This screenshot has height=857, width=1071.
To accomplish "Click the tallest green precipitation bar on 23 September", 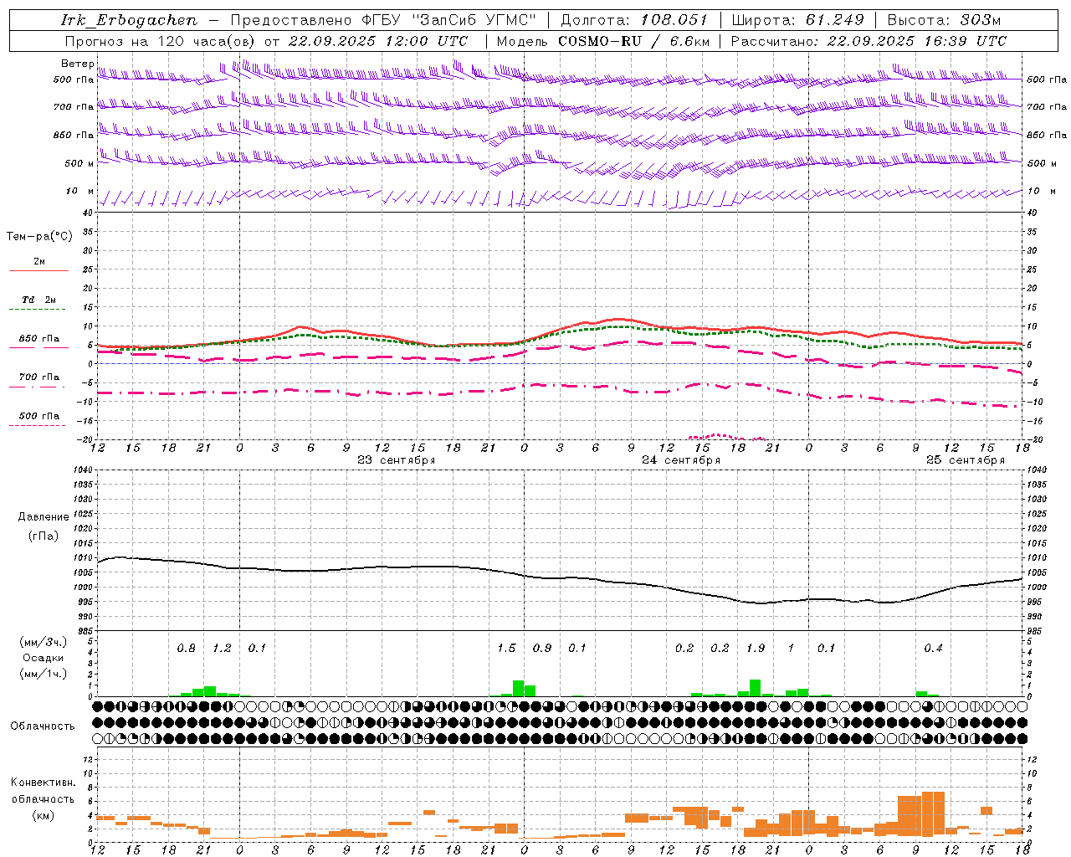I will coord(518,688).
